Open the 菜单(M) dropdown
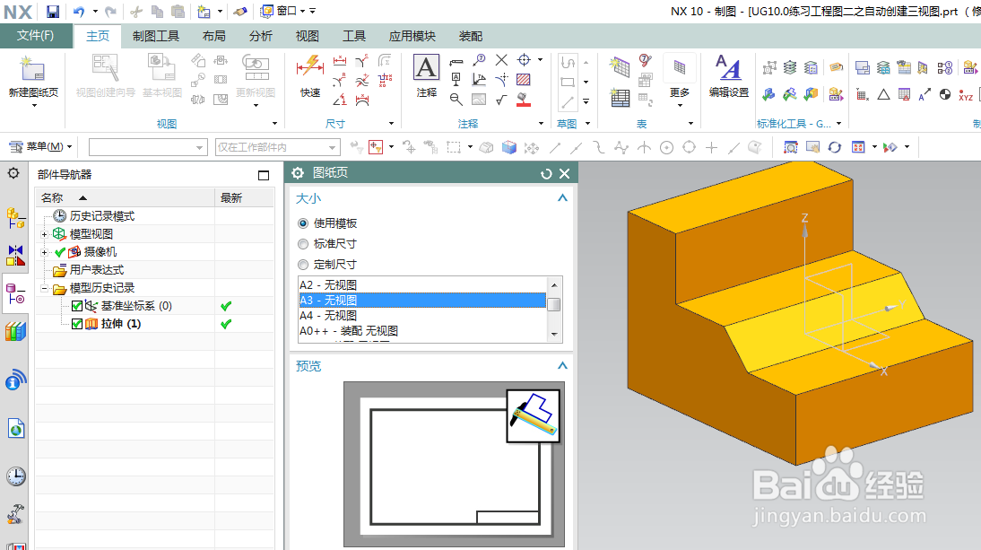The height and width of the screenshot is (550, 981). click(x=40, y=147)
